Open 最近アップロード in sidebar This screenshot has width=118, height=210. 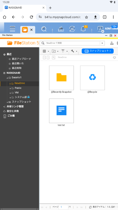(x=21, y=59)
